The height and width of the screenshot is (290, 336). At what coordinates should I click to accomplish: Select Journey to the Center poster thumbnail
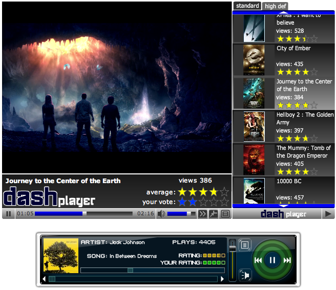tap(254, 93)
